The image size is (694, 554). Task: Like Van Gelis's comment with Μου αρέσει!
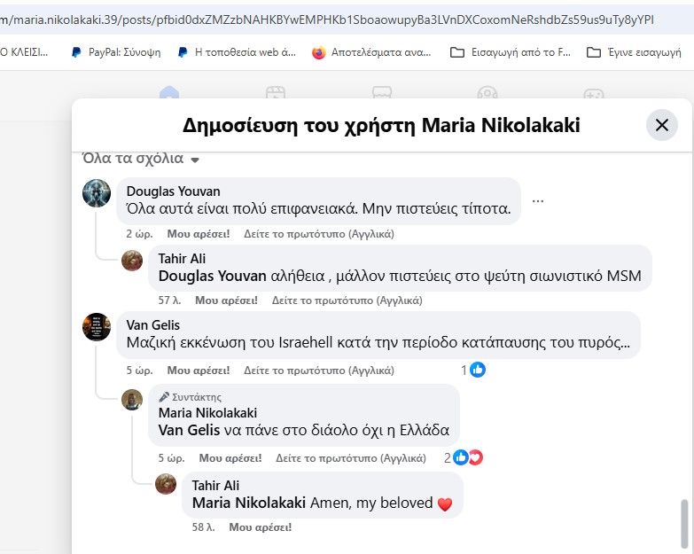(x=199, y=370)
